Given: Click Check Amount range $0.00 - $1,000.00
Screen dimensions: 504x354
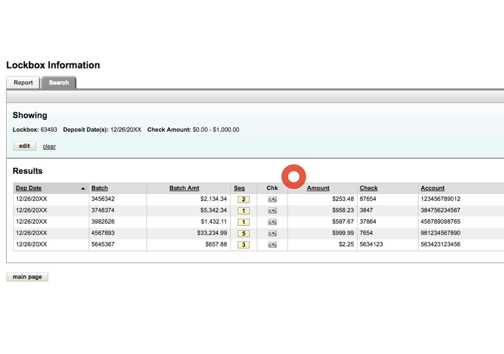Looking at the screenshot, I should tap(216, 130).
